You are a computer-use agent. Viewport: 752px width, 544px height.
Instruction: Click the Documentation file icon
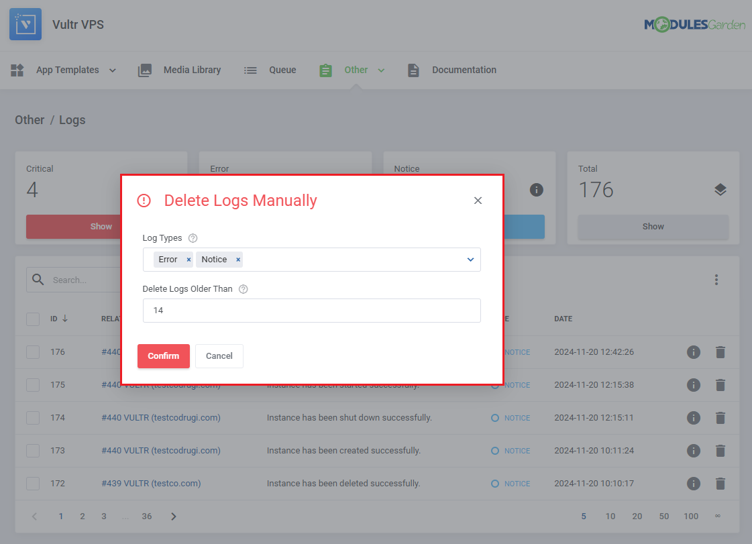pos(413,70)
